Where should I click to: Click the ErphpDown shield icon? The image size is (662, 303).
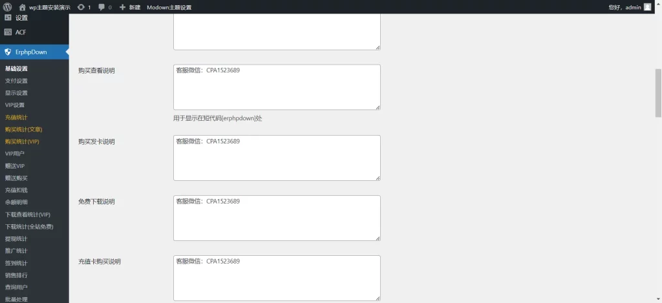tap(8, 52)
